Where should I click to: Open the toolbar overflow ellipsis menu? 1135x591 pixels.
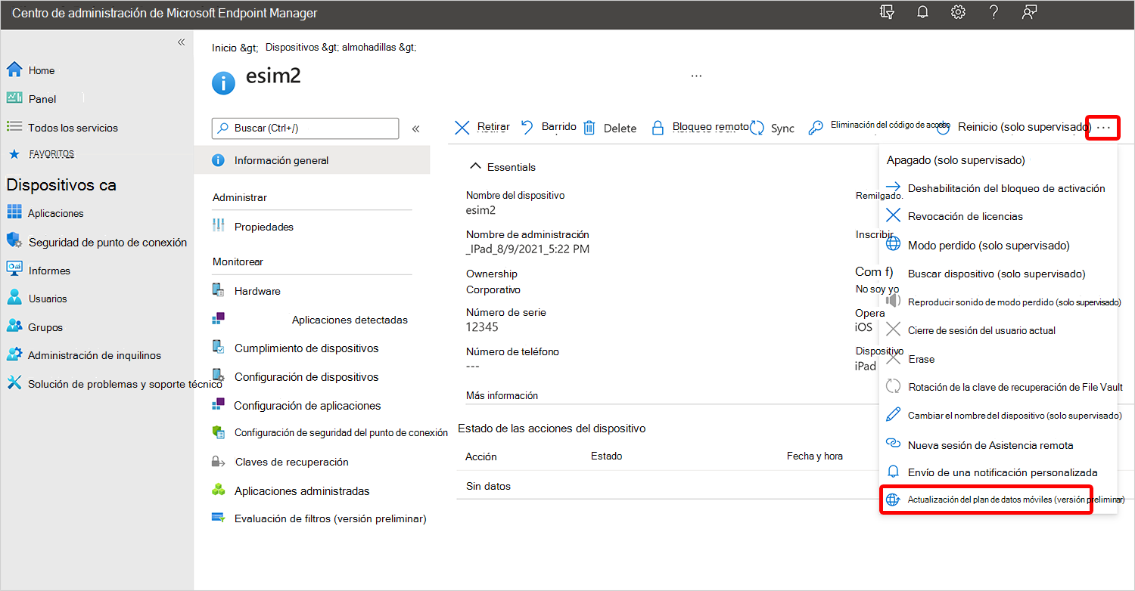[x=1103, y=128]
